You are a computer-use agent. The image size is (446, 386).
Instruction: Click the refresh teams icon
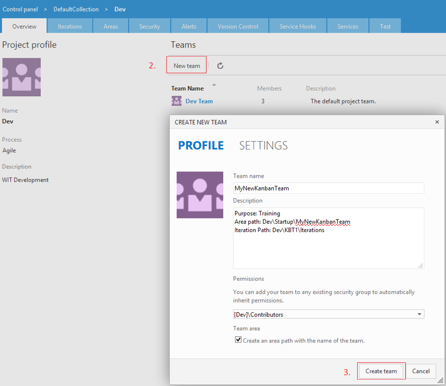[220, 66]
